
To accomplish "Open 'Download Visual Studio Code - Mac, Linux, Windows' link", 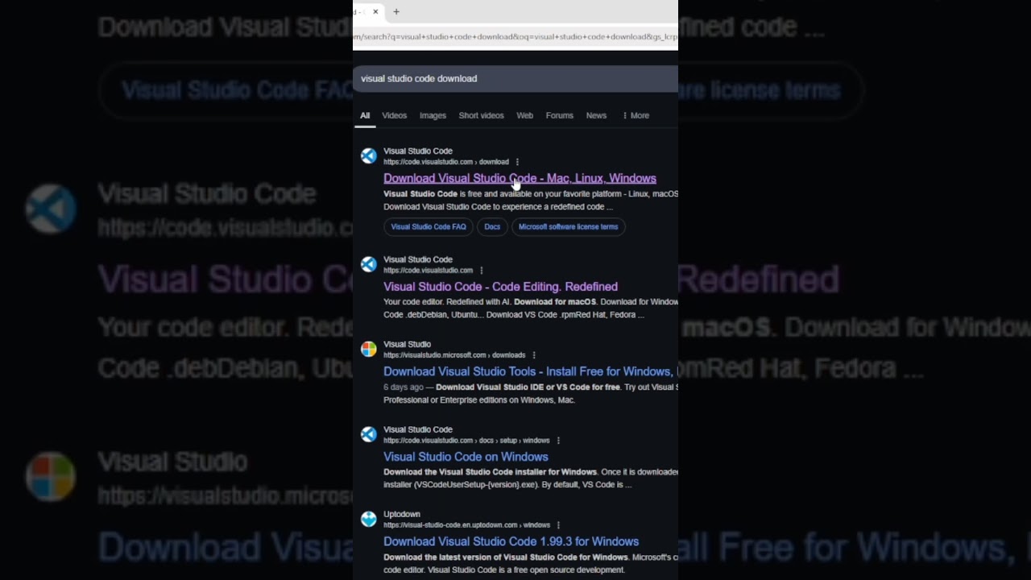I will [x=520, y=179].
